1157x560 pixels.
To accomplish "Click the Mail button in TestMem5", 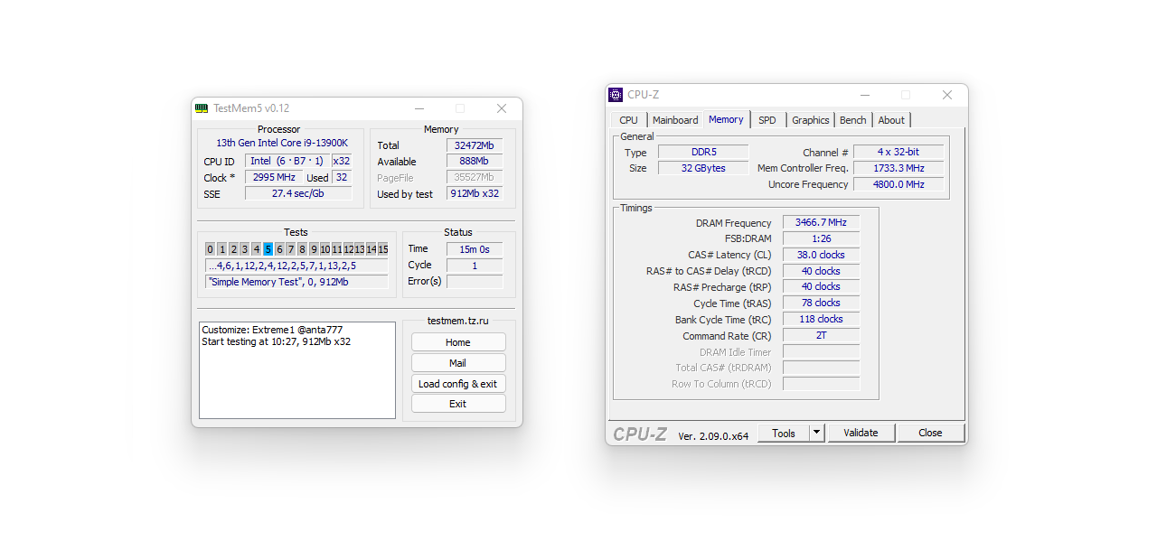I will 458,363.
